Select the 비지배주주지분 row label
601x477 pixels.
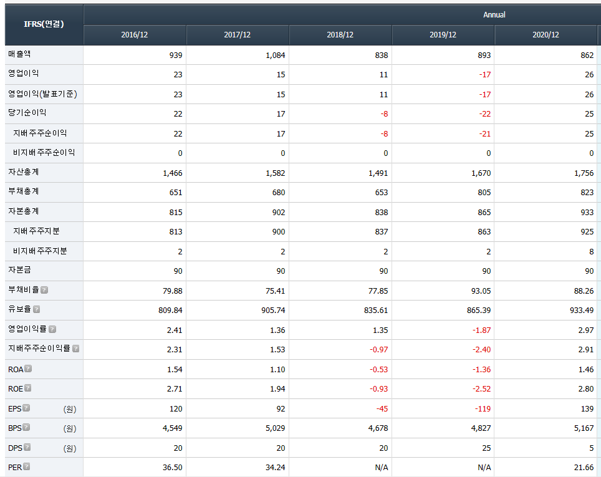point(41,251)
